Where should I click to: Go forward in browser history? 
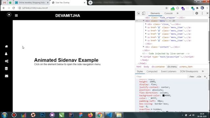(9, 8)
